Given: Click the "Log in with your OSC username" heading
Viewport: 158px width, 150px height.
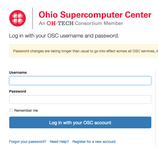Looking at the screenshot, I should point(64,36).
